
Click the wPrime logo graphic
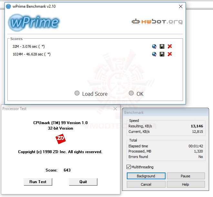point(34,23)
